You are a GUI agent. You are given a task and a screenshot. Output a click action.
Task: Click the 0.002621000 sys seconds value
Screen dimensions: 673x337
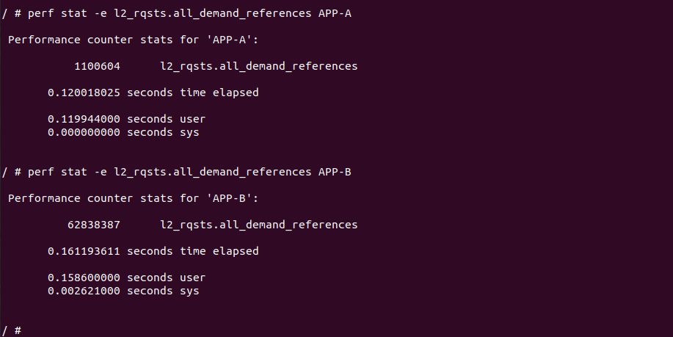tap(84, 291)
